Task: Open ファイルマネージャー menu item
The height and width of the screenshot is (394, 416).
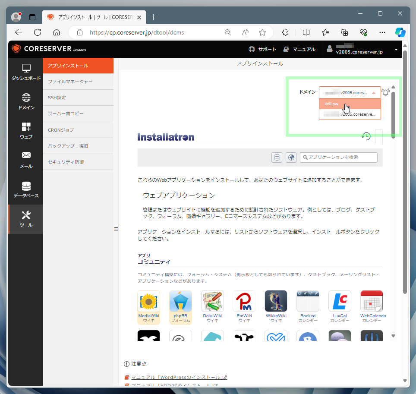Action: tap(78, 82)
